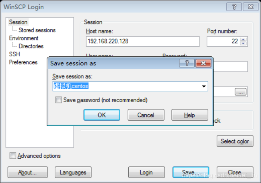Image resolution: width=261 pixels, height=183 pixels.
Task: Click Cancel in the save dialog
Action: [146, 115]
